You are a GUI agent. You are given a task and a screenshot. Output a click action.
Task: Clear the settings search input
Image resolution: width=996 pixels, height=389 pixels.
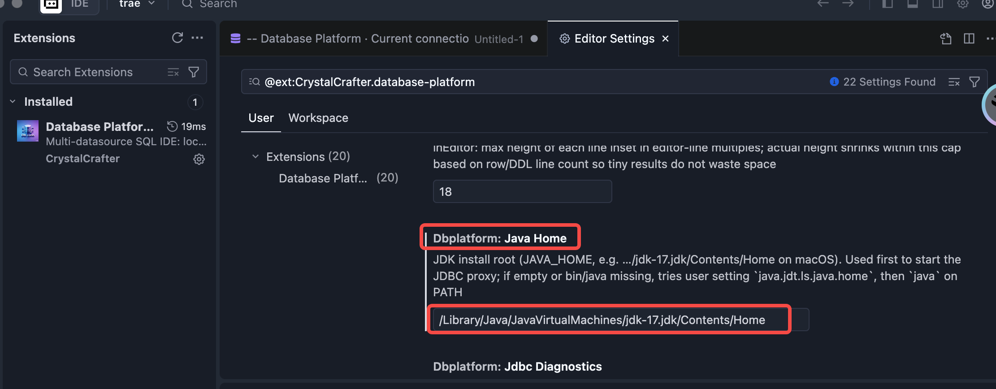(954, 82)
